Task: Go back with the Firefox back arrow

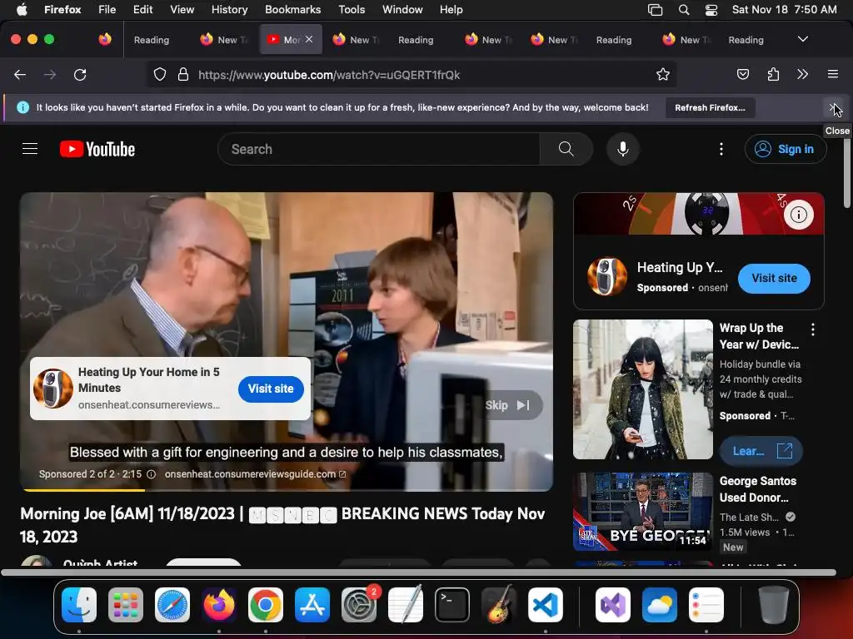Action: [20, 74]
